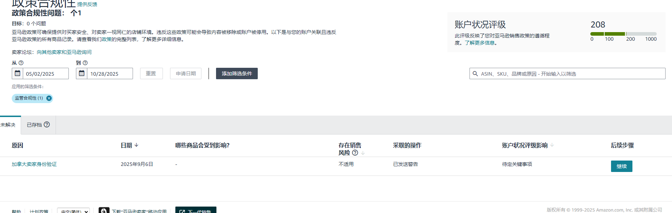Click the help icon beside 已存档 tab
Image resolution: width=672 pixels, height=213 pixels.
tap(47, 125)
